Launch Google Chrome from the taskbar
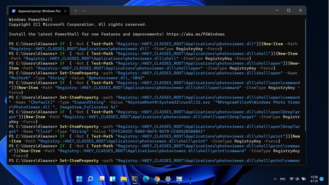 (x=157, y=179)
